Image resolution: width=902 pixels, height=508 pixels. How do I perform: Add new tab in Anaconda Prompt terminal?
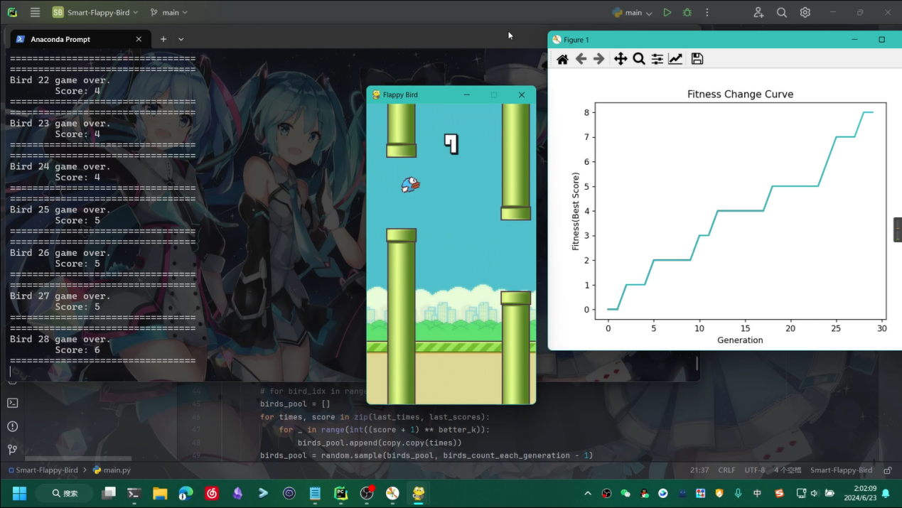pos(163,39)
